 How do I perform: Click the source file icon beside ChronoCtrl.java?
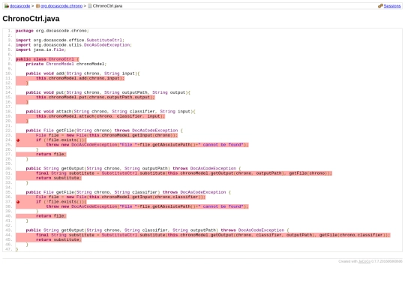tap(90, 6)
